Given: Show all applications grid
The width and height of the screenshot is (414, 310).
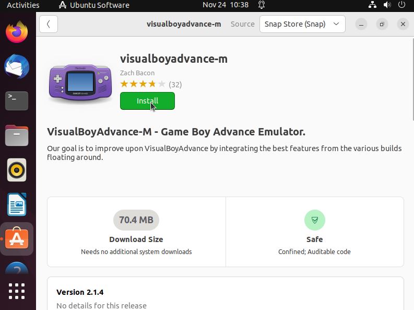Looking at the screenshot, I should point(17,291).
